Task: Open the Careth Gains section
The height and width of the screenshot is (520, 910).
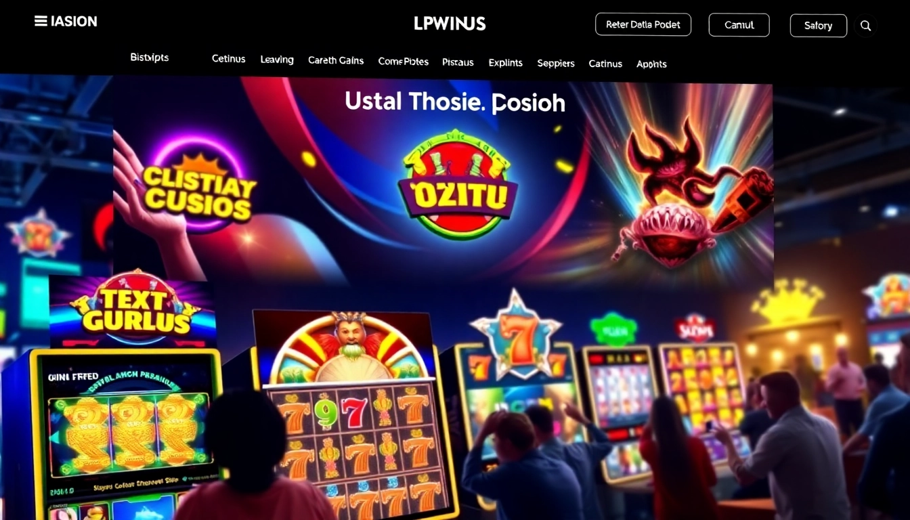Action: point(336,60)
